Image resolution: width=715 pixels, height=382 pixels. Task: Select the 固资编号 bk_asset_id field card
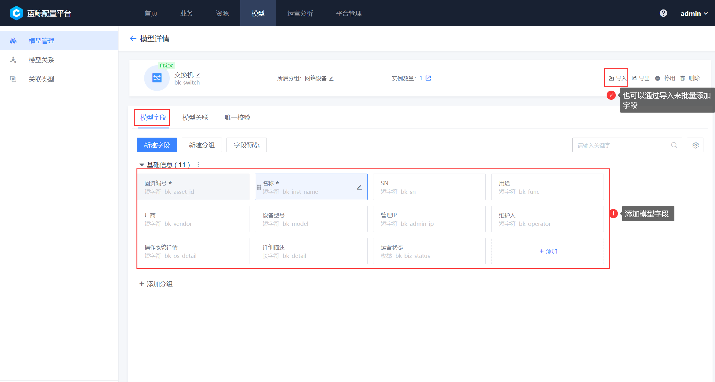coord(193,187)
